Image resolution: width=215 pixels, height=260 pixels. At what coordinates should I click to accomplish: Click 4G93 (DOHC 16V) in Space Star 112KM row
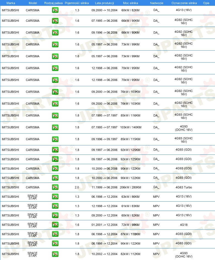pos(184,255)
